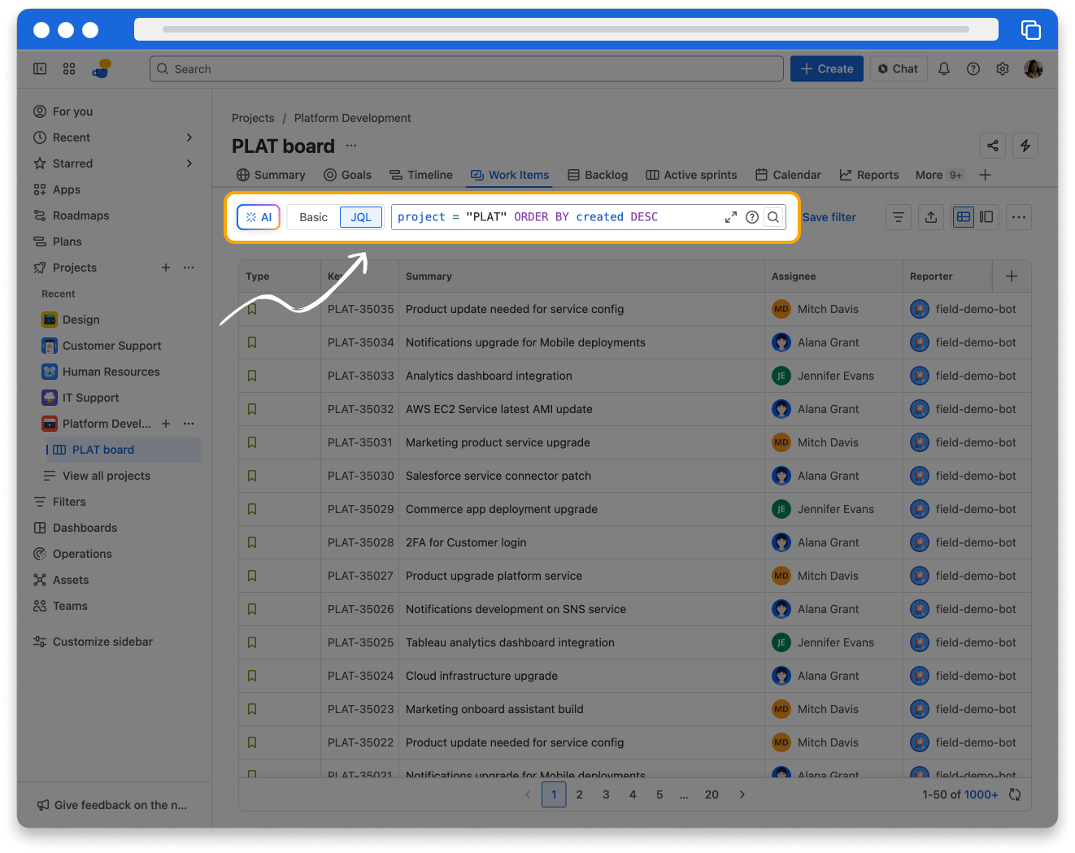Click the Jira logo icon
The width and height of the screenshot is (1075, 853).
pyautogui.click(x=102, y=69)
